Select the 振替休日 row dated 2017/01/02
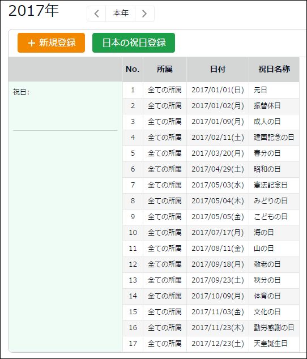The width and height of the screenshot is (307, 359). (x=211, y=106)
